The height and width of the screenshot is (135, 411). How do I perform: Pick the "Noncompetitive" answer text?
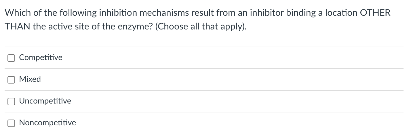[x=47, y=123]
